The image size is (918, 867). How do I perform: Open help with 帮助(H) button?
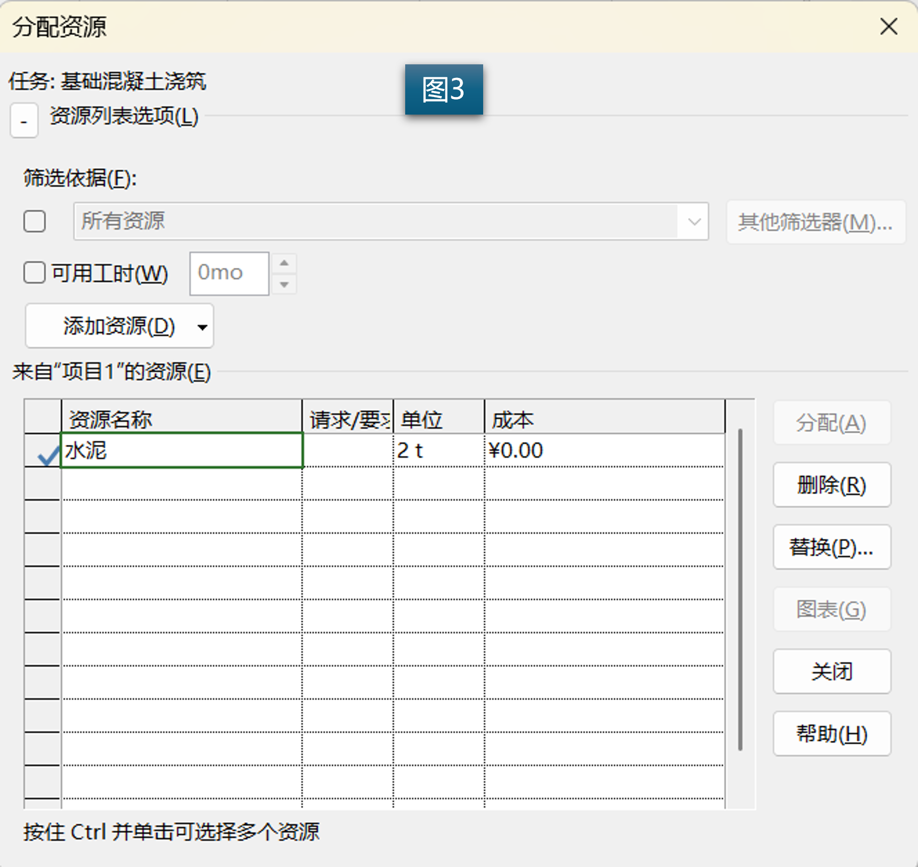point(832,734)
